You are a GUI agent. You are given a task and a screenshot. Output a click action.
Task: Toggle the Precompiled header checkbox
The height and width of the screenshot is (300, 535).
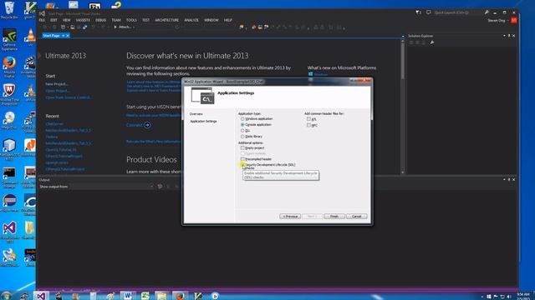point(242,159)
